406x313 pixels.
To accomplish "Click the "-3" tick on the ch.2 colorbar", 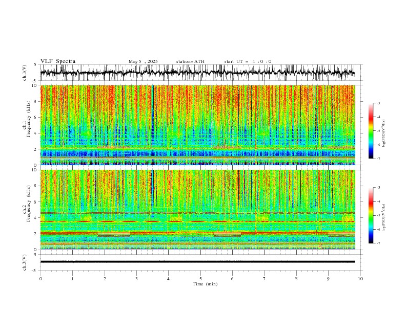I will coord(378,188).
